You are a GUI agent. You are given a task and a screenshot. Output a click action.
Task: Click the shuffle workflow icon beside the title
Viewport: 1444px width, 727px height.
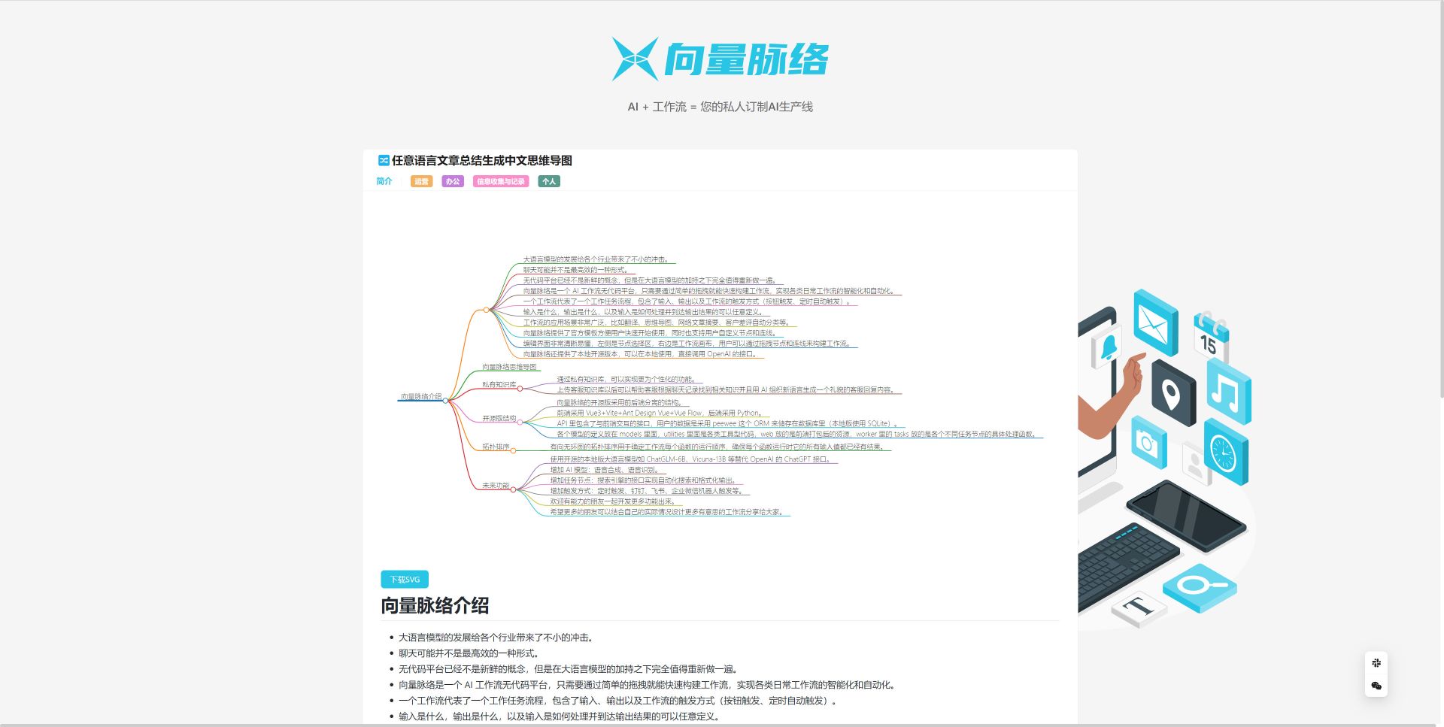coord(384,160)
